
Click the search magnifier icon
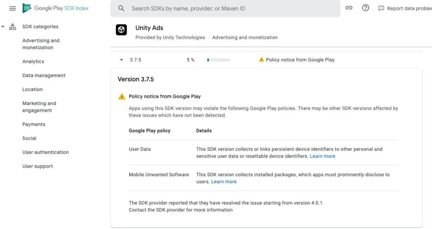pyautogui.click(x=121, y=8)
